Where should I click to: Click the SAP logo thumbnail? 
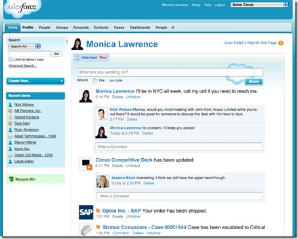[86, 212]
